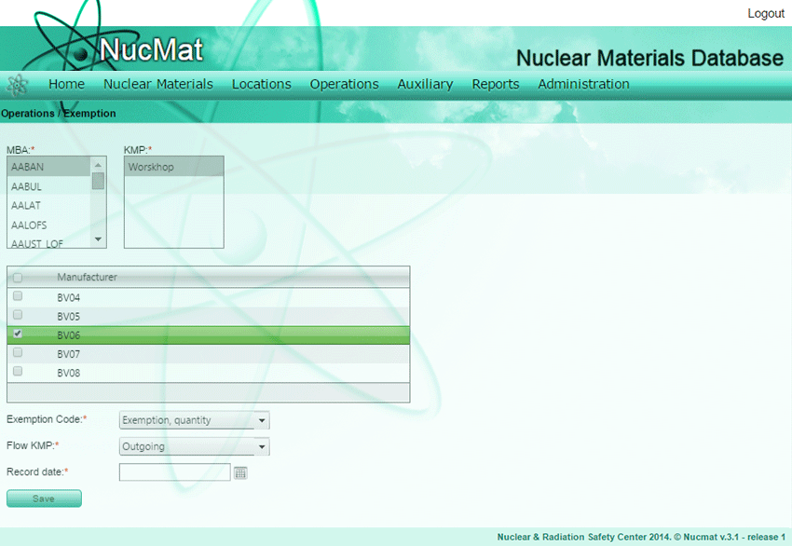This screenshot has height=546, width=792.
Task: Open the Operations menu
Action: pyautogui.click(x=344, y=84)
